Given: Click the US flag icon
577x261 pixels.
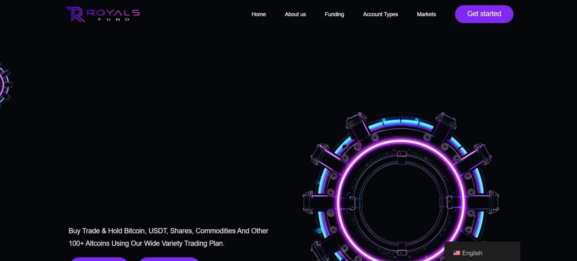Looking at the screenshot, I should (456, 253).
